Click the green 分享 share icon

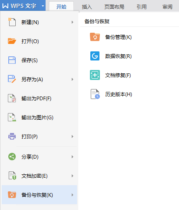(12, 157)
